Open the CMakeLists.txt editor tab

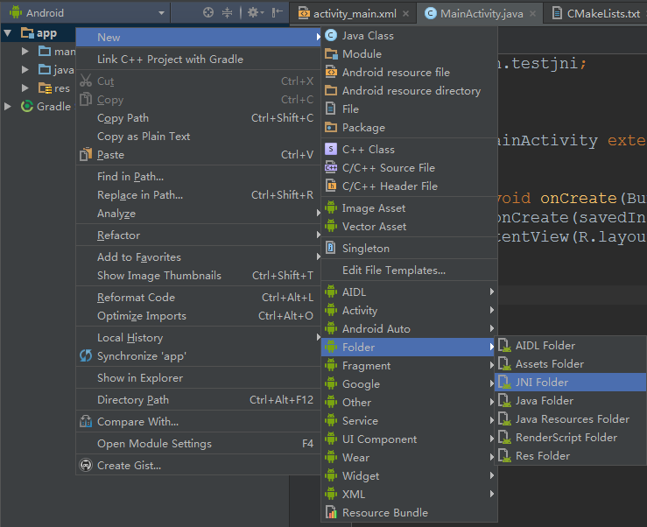[602, 14]
